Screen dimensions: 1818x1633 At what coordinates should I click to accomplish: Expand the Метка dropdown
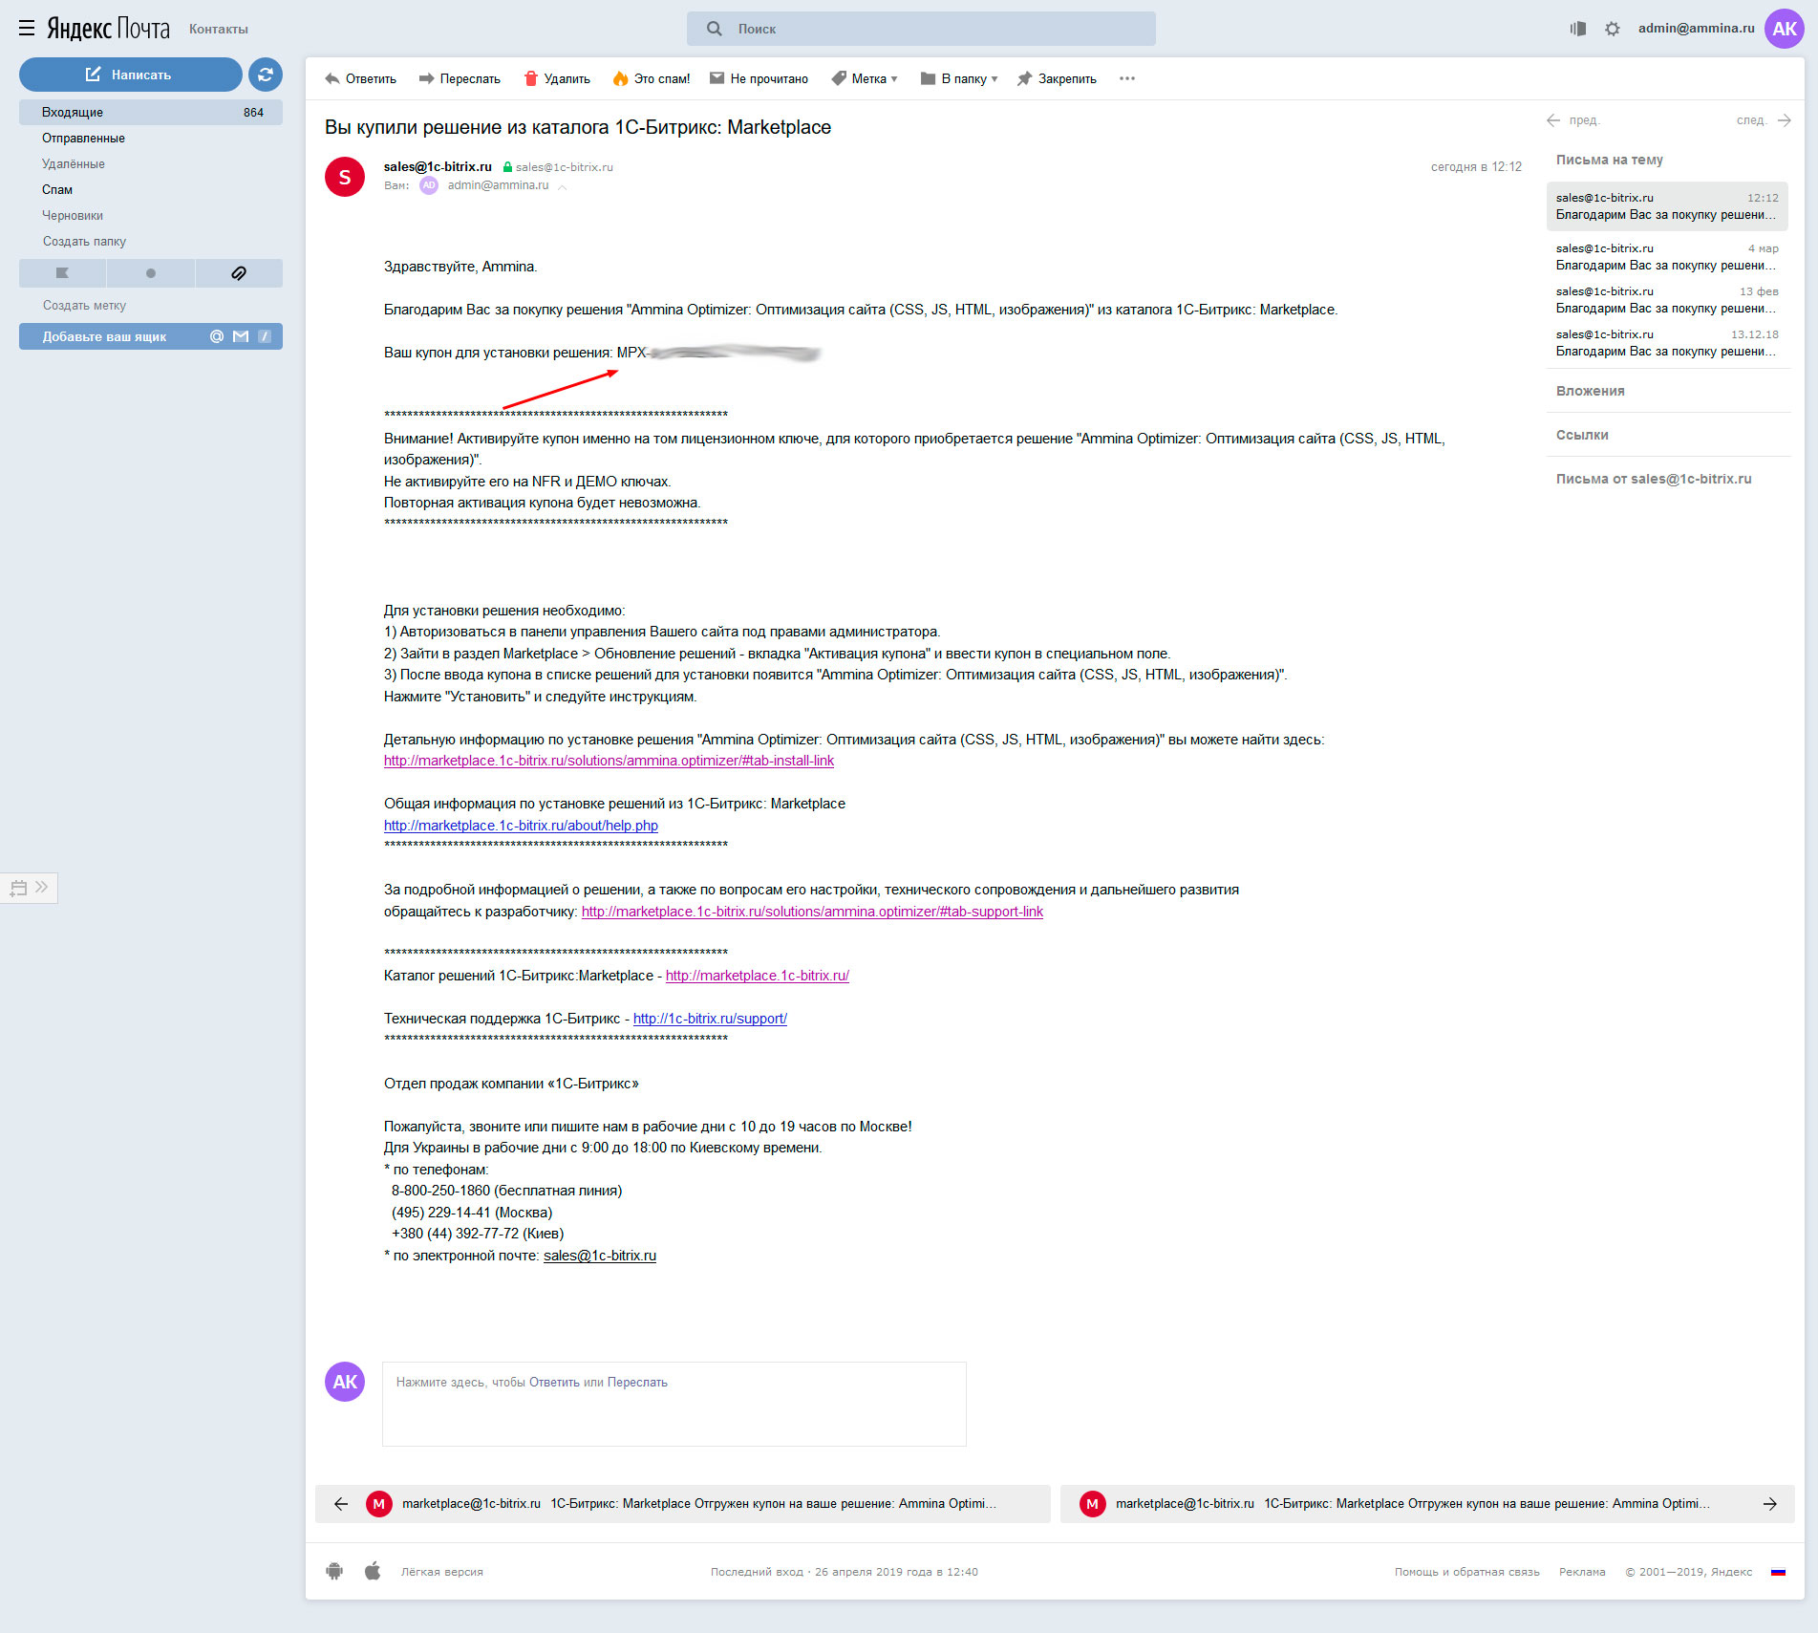coord(865,78)
